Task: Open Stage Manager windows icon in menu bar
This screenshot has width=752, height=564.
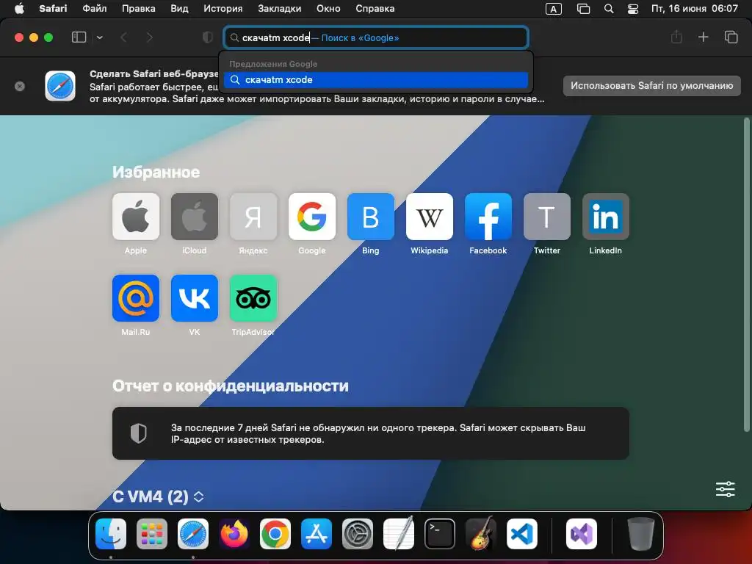Action: coord(583,9)
